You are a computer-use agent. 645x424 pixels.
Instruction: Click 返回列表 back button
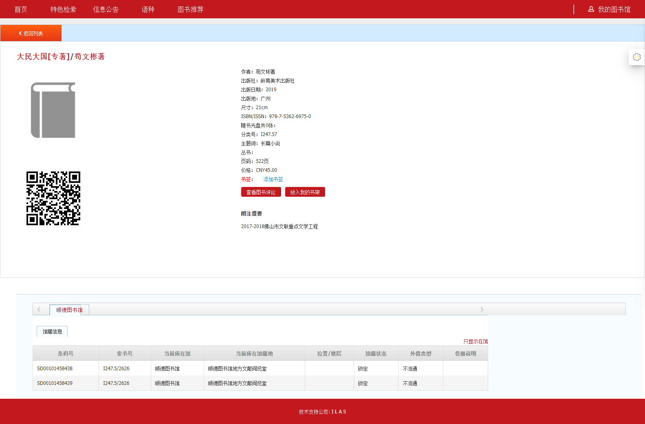[x=31, y=33]
